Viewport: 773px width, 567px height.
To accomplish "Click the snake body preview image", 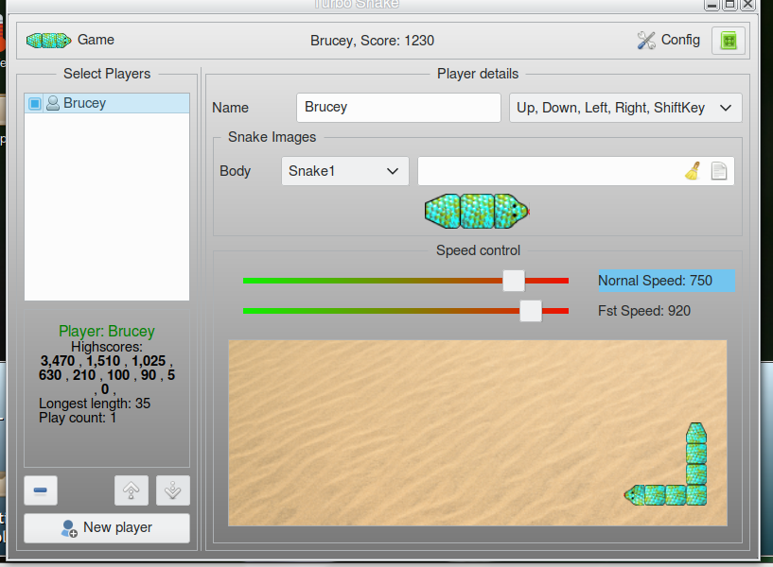I will 475,211.
